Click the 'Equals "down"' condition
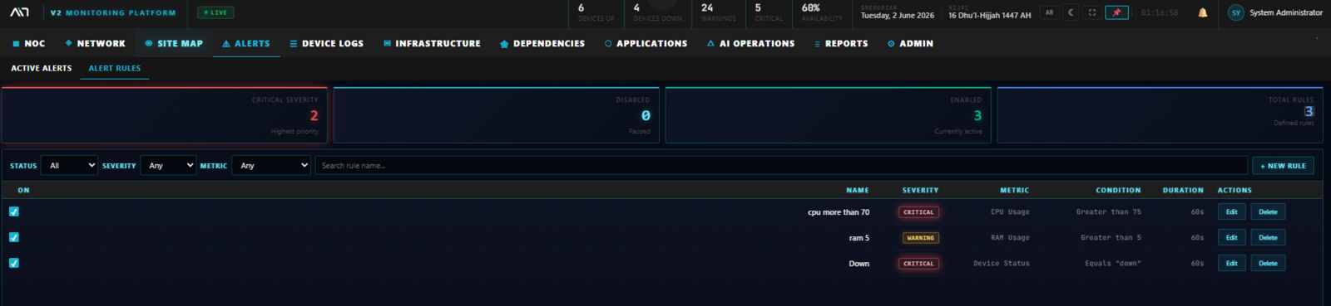This screenshot has height=306, width=1331. tap(1113, 264)
